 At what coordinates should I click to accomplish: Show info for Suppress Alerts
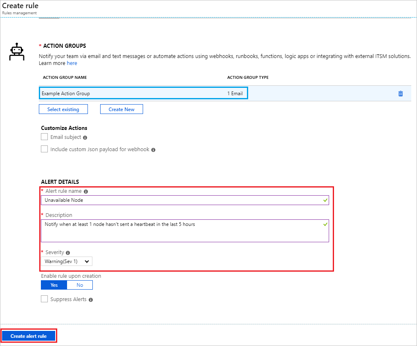(91, 300)
